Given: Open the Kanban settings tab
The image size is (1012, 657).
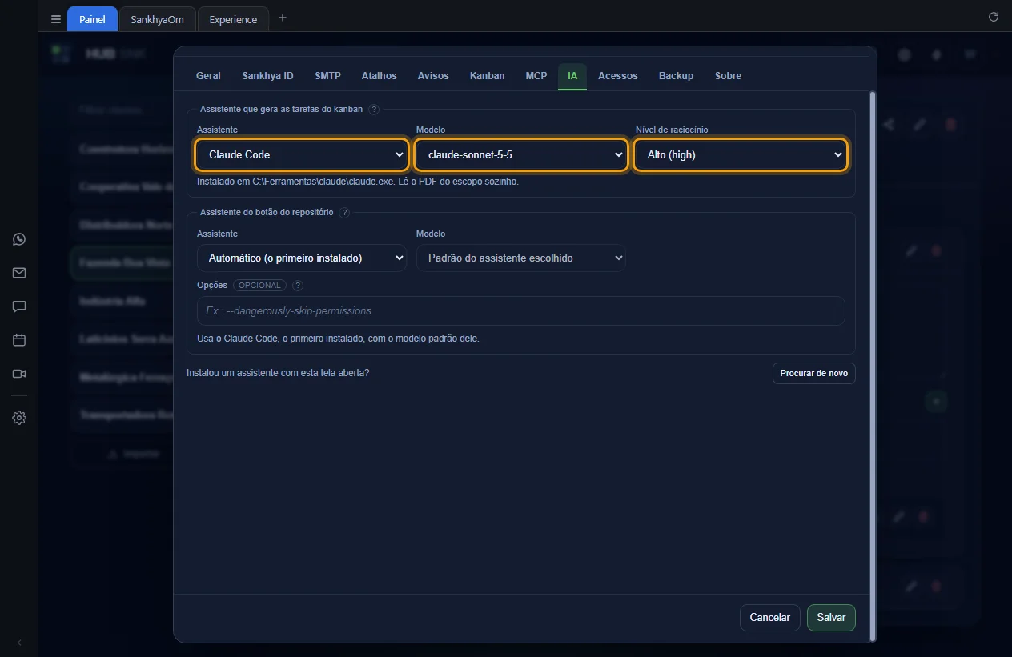Looking at the screenshot, I should 488,76.
